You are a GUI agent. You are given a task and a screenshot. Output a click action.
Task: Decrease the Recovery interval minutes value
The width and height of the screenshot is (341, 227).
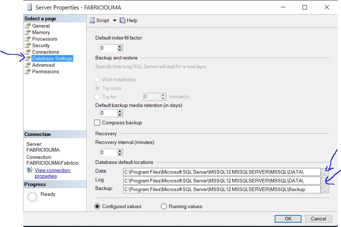(x=120, y=154)
